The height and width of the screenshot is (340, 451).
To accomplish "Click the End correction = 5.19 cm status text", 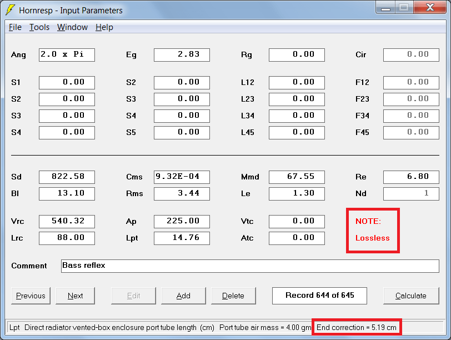I will tap(357, 327).
